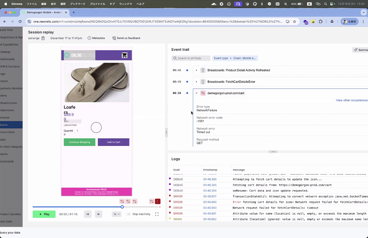Screen dimensions: 368x238
Task: Select the WARN log entry at 00:49.662
Action: coord(268,219)
